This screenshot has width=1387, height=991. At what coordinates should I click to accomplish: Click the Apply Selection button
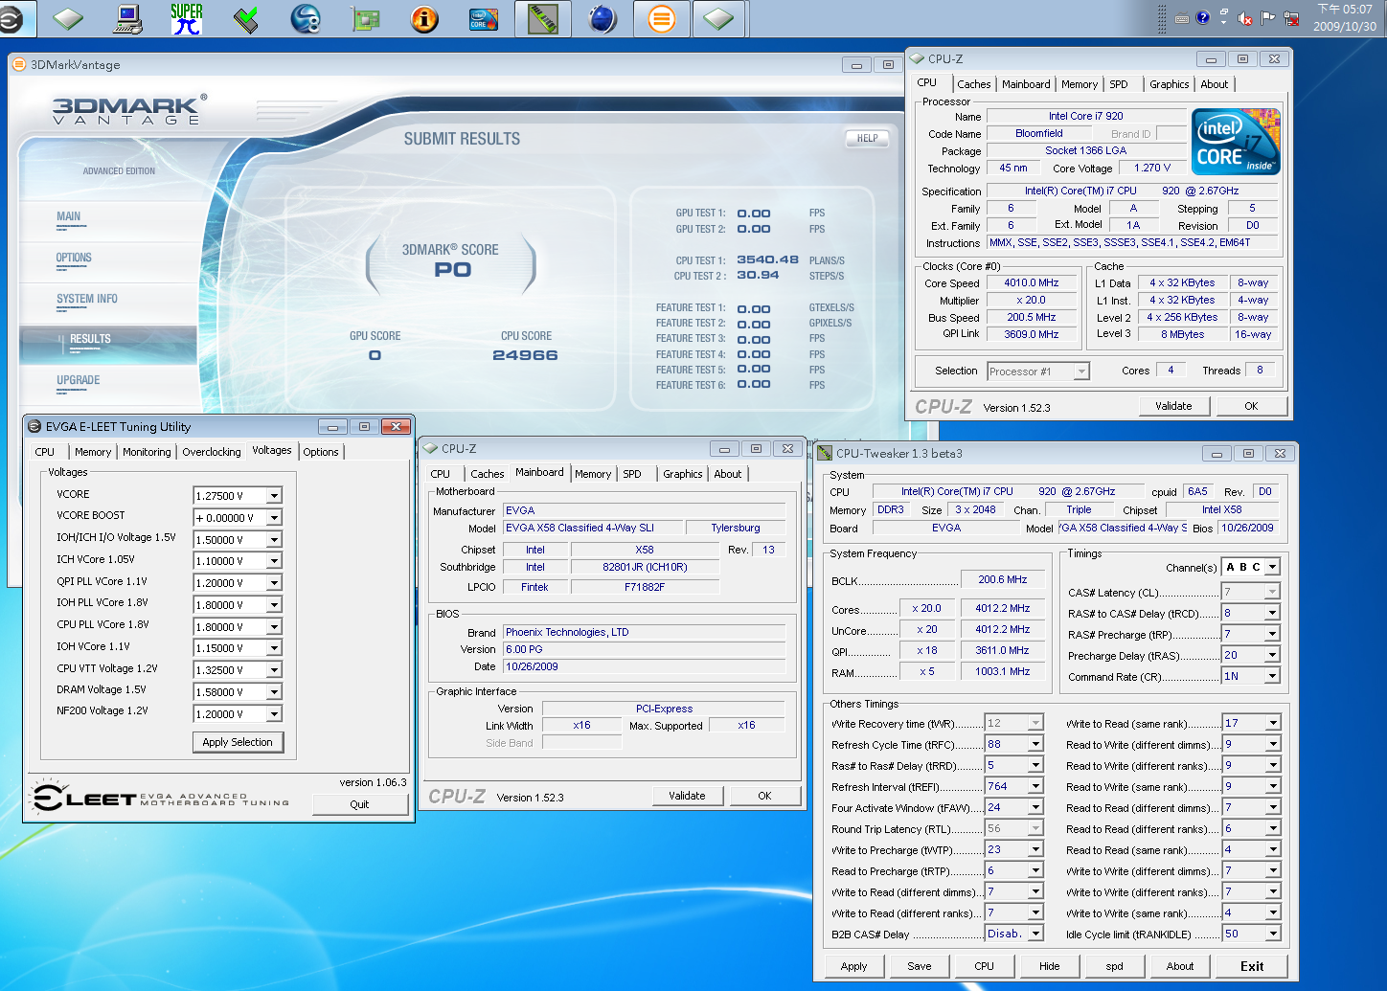click(x=238, y=742)
